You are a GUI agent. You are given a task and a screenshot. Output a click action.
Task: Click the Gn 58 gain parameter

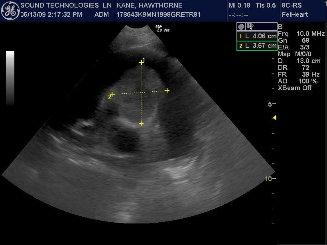coord(294,41)
